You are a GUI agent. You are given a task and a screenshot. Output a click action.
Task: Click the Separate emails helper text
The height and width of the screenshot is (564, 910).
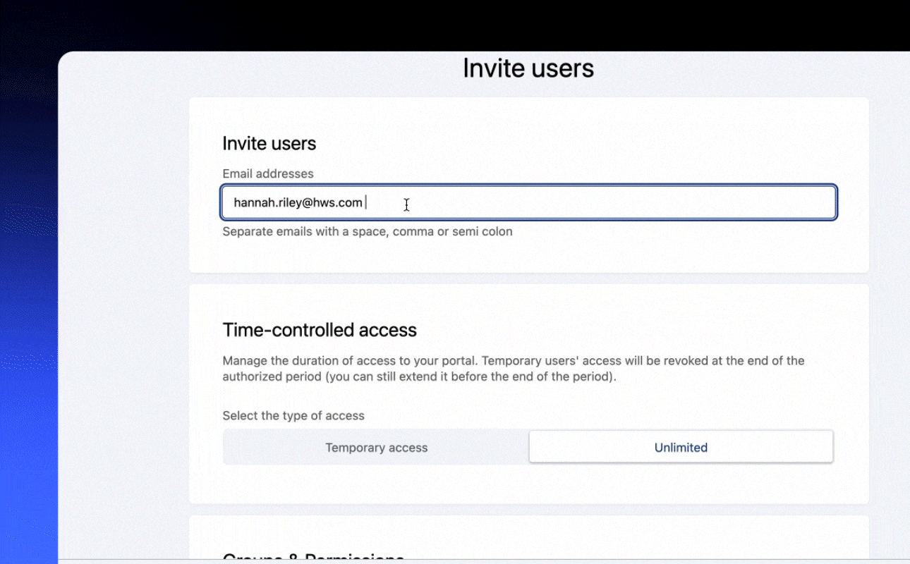tap(367, 232)
